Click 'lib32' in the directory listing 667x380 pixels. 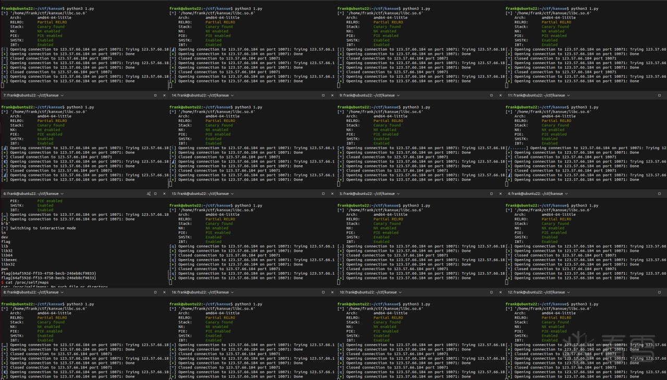point(7,251)
